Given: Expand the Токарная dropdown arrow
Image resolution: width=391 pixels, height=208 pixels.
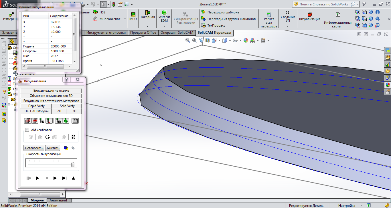Looking at the screenshot, I should click(x=147, y=26).
